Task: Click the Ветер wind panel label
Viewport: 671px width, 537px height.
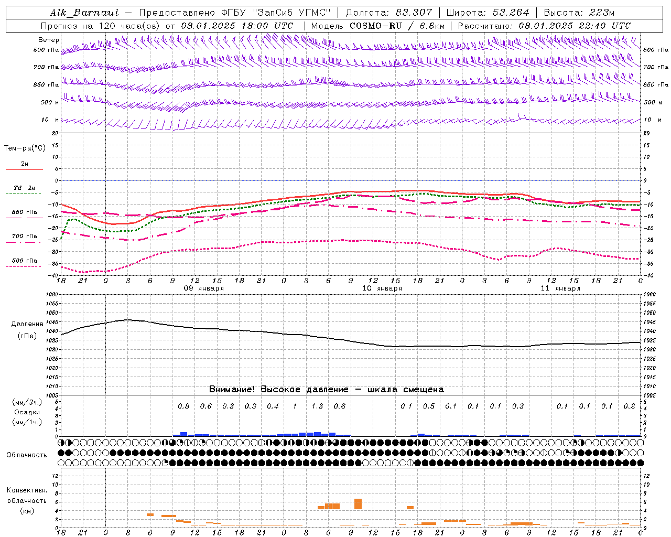Action: 48,40
